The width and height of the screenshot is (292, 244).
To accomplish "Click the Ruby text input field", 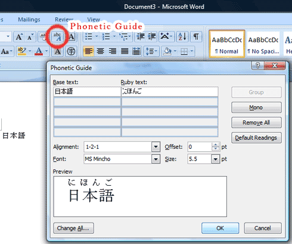I will (x=170, y=92).
